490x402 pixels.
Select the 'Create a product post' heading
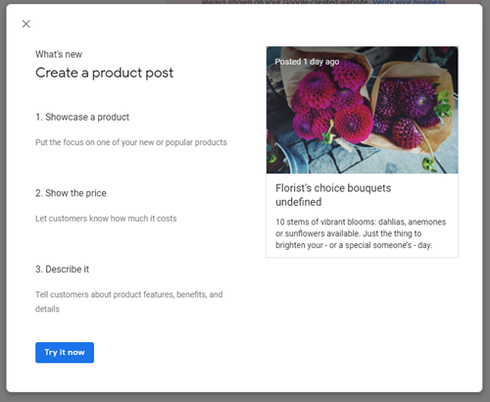pyautogui.click(x=104, y=73)
